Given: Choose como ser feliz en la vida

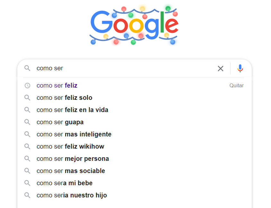Looking at the screenshot, I should (x=72, y=110).
